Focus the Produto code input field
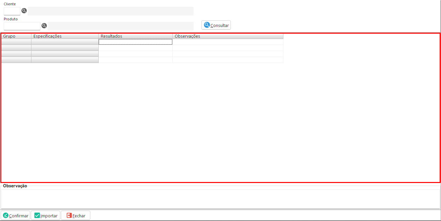The image size is (441, 221). [22, 26]
